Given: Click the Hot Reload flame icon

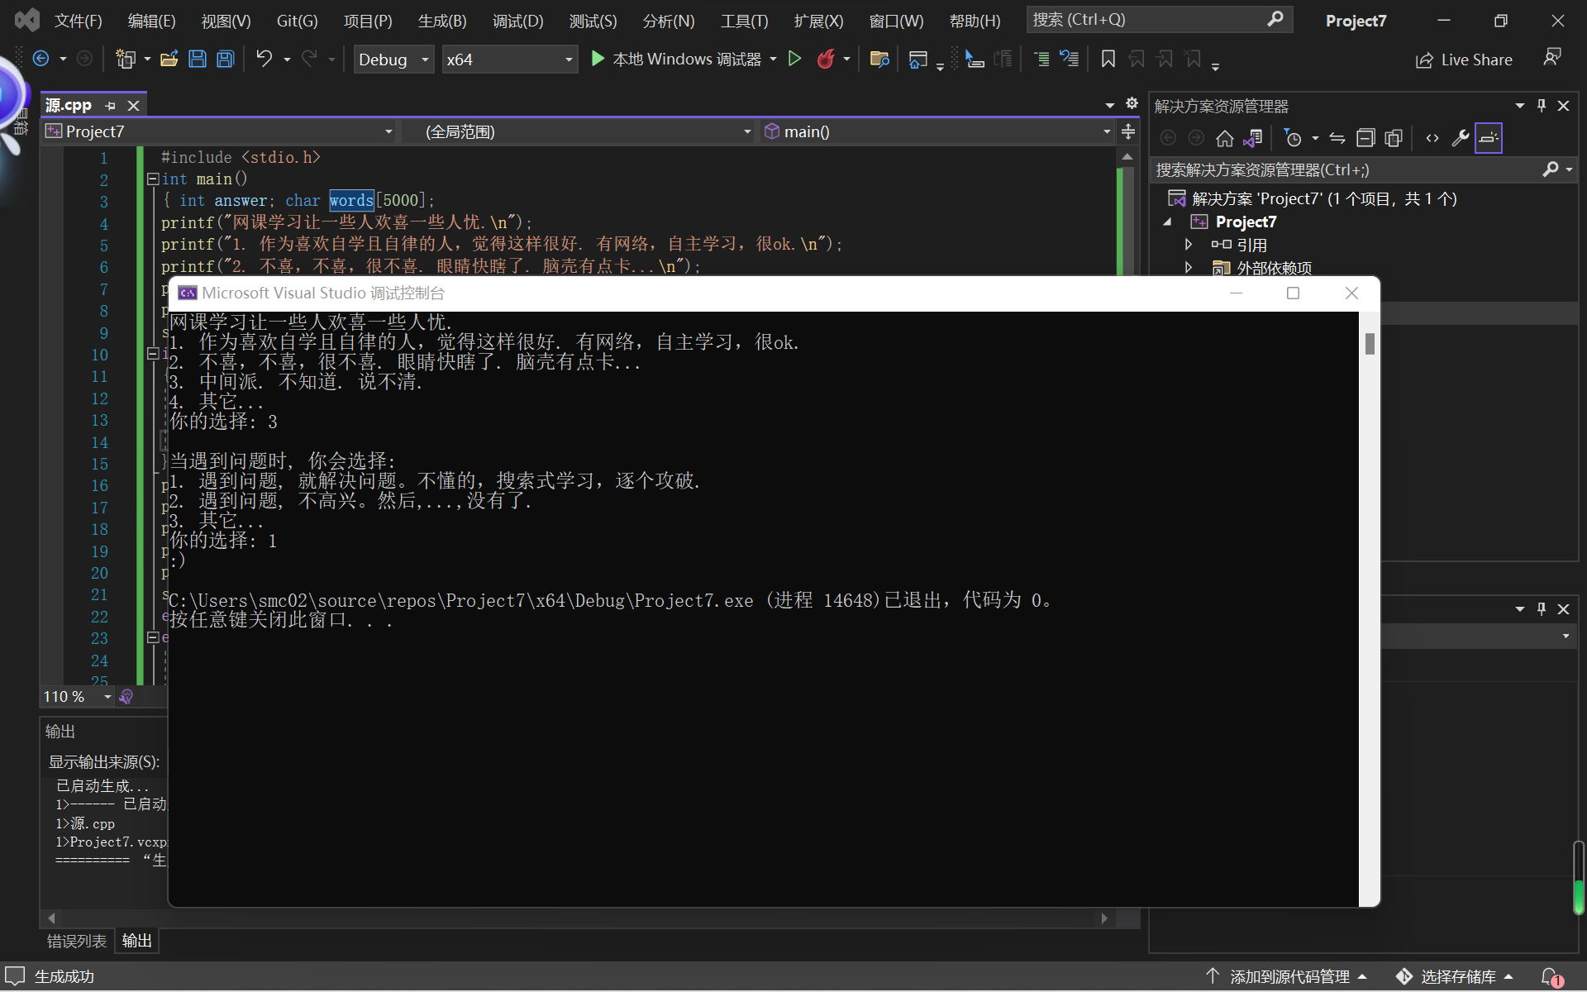Looking at the screenshot, I should (x=825, y=59).
